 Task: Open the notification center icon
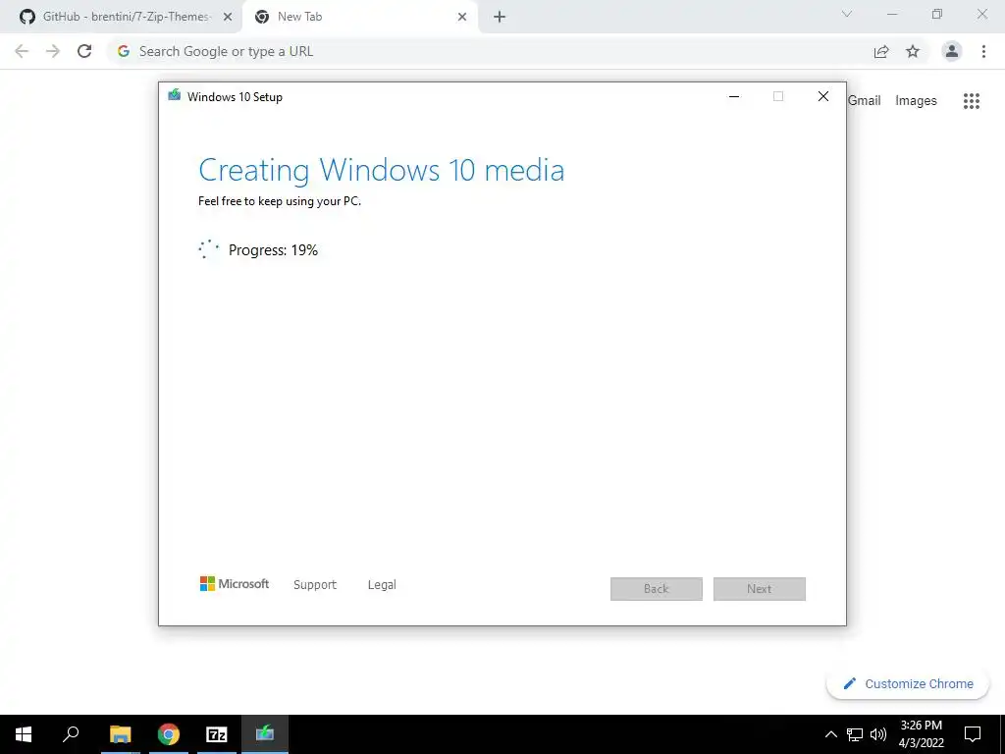coord(973,734)
